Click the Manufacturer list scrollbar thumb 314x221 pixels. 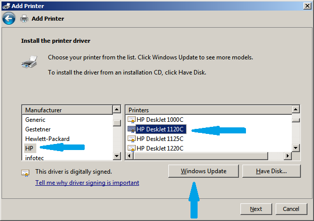[x=117, y=123]
